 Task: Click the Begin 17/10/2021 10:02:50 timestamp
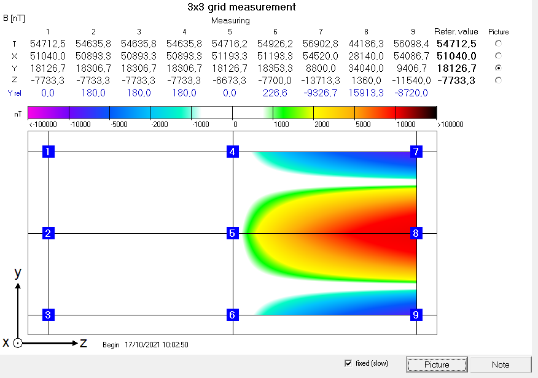[146, 345]
